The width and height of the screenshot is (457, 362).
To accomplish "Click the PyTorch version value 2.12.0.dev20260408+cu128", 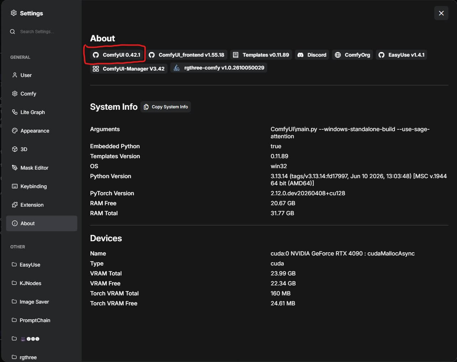I will pyautogui.click(x=308, y=193).
